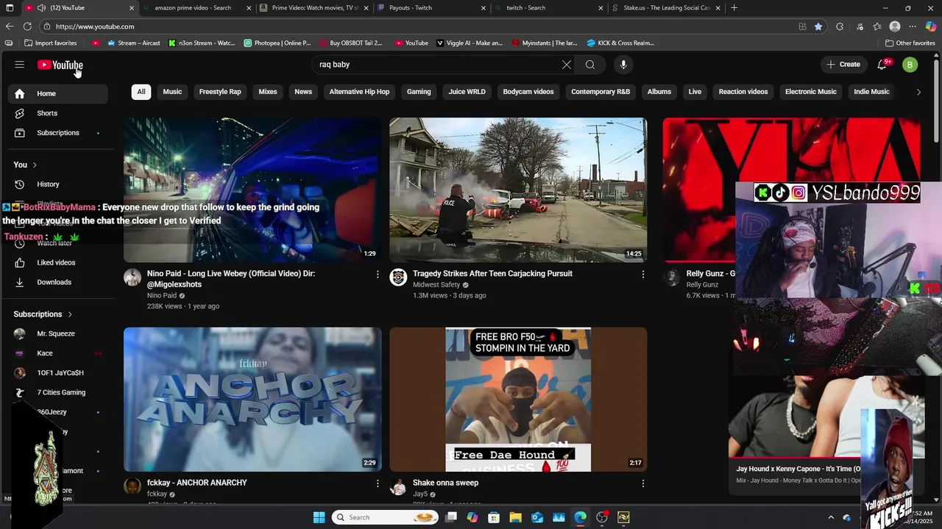Open a new browser tab
942x529 pixels.
[734, 7]
